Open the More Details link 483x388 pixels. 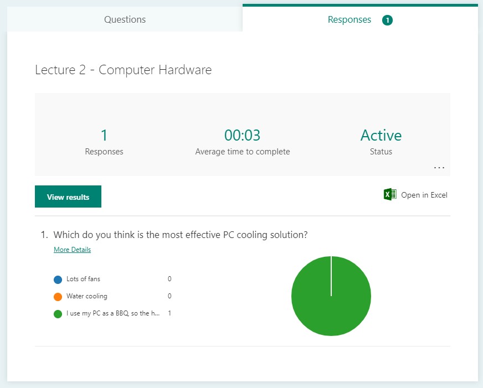pos(72,250)
